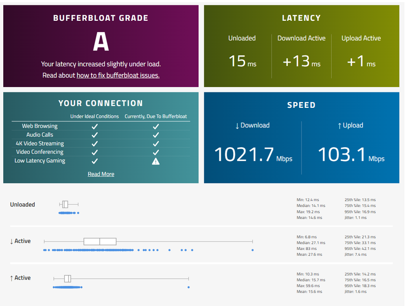Click the isolated rightmost dot in upload Active chart

point(188,287)
